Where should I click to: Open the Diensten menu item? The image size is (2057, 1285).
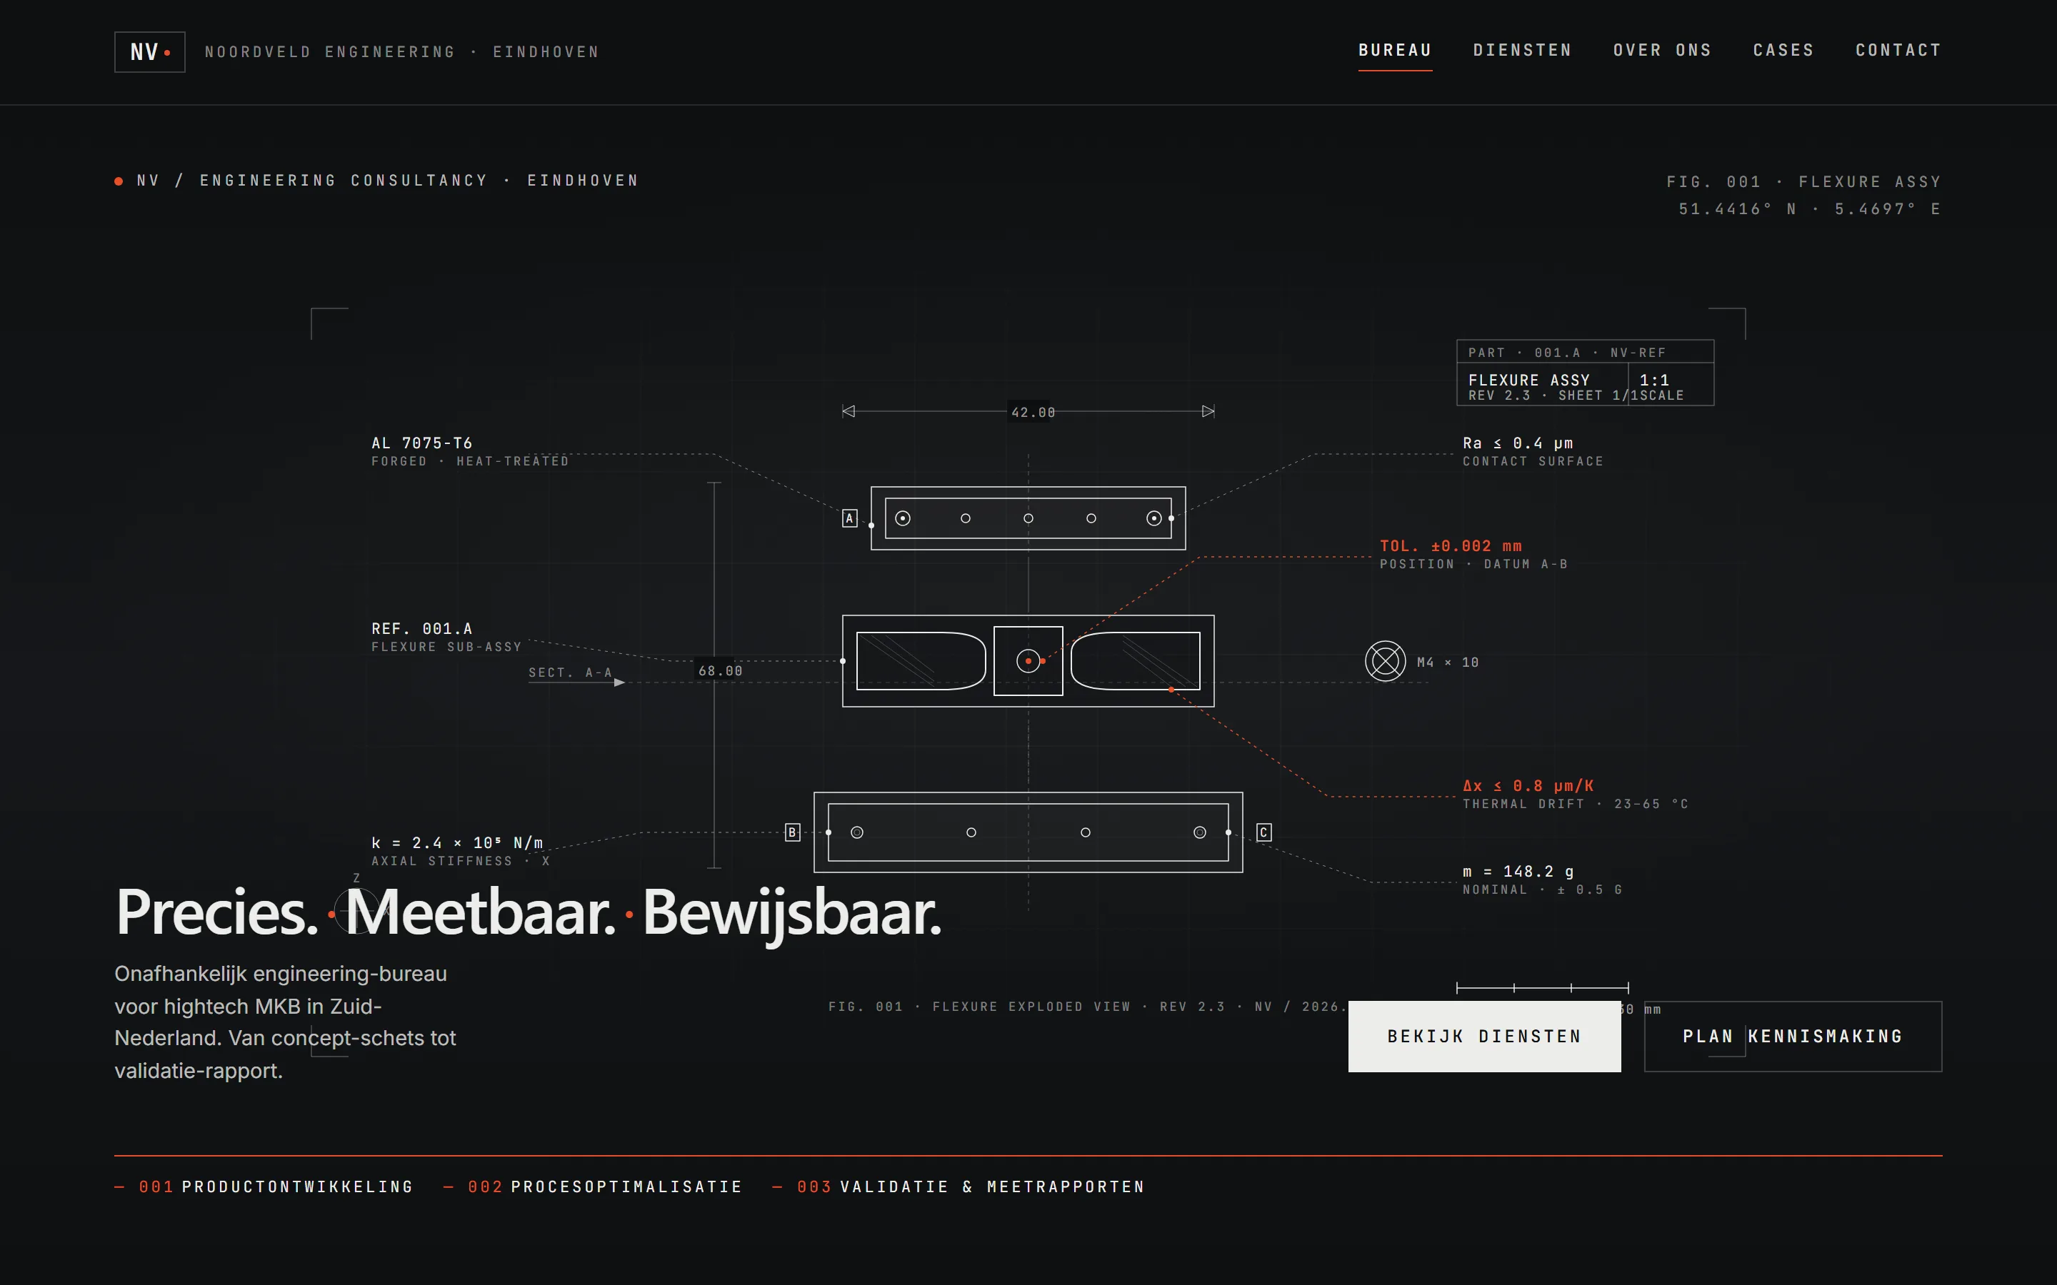coord(1522,50)
